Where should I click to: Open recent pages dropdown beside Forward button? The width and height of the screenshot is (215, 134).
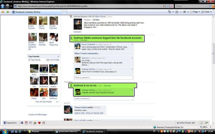(11, 6)
